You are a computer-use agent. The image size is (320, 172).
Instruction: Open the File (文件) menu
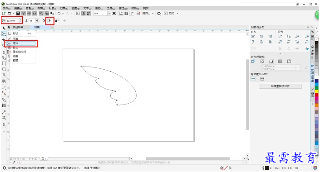pos(6,8)
